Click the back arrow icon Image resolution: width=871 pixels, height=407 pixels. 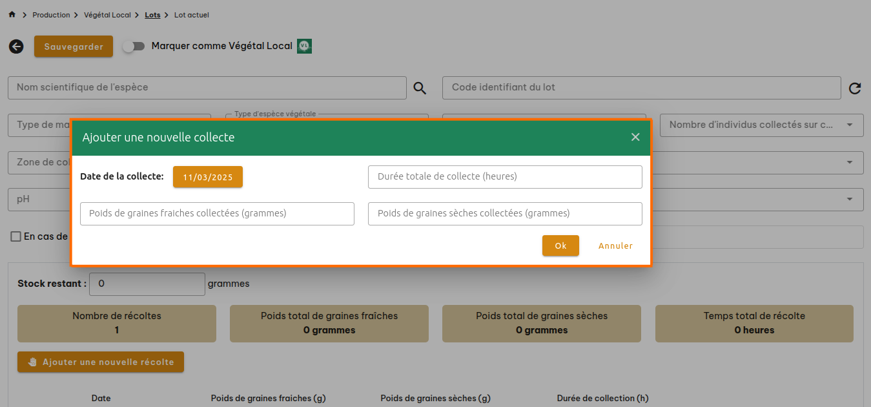point(16,47)
